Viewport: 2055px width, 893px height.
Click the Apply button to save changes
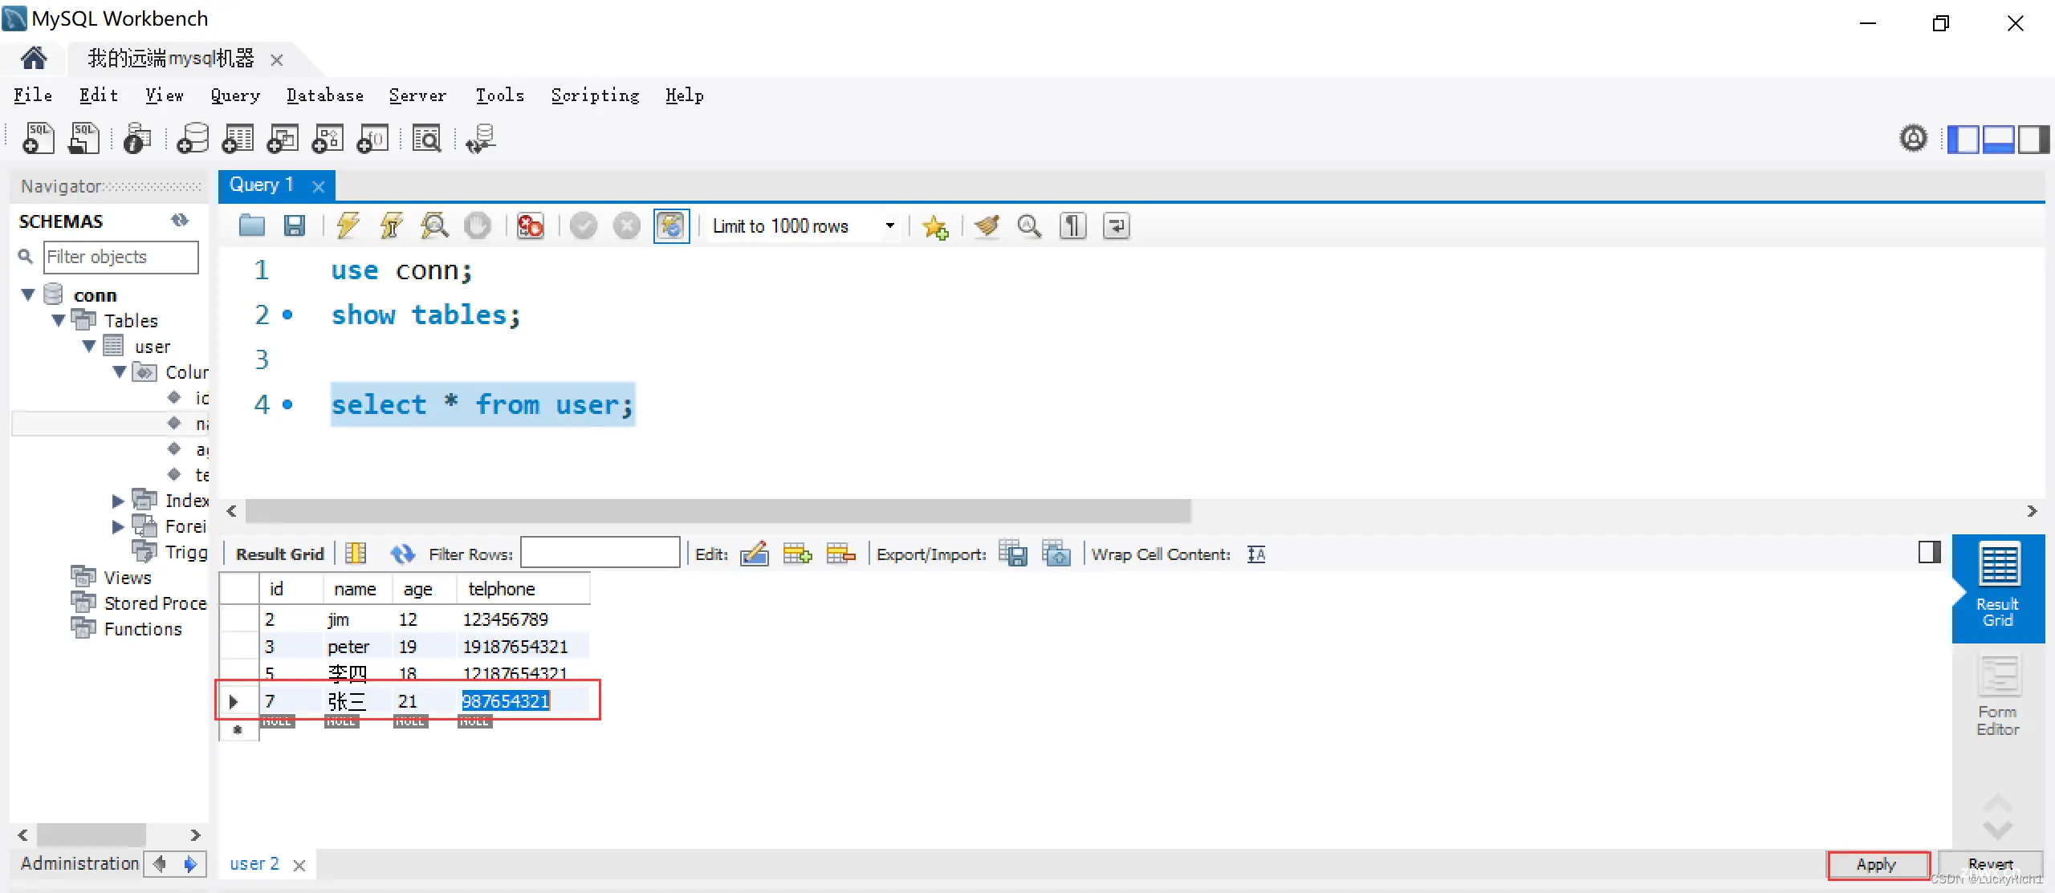tap(1877, 863)
